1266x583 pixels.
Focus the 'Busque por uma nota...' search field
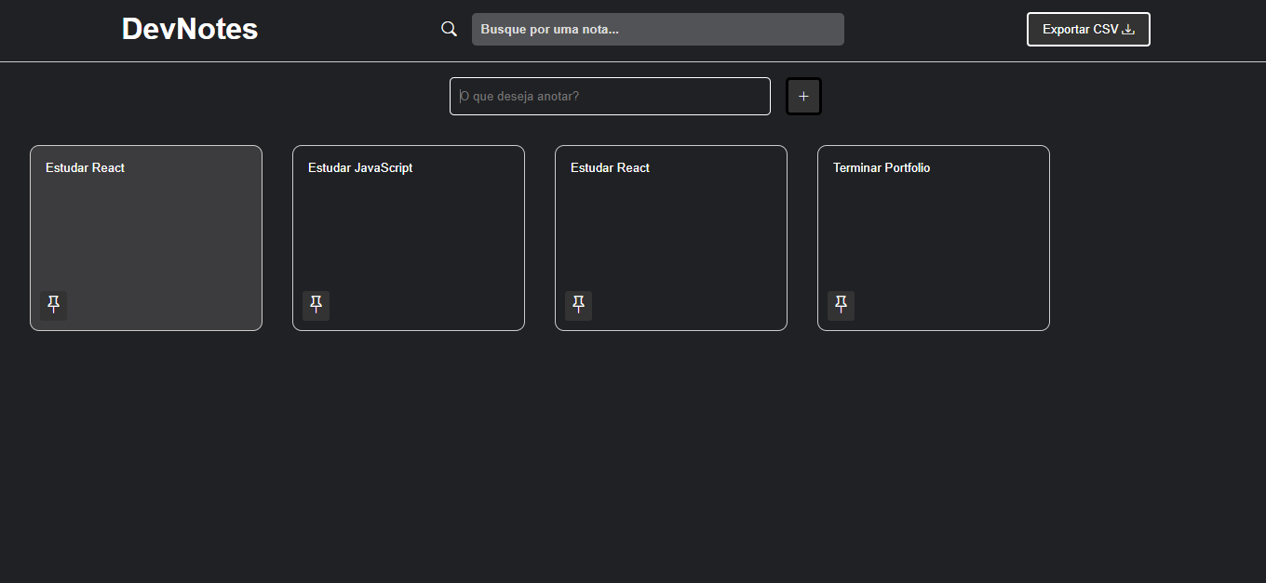tap(657, 29)
